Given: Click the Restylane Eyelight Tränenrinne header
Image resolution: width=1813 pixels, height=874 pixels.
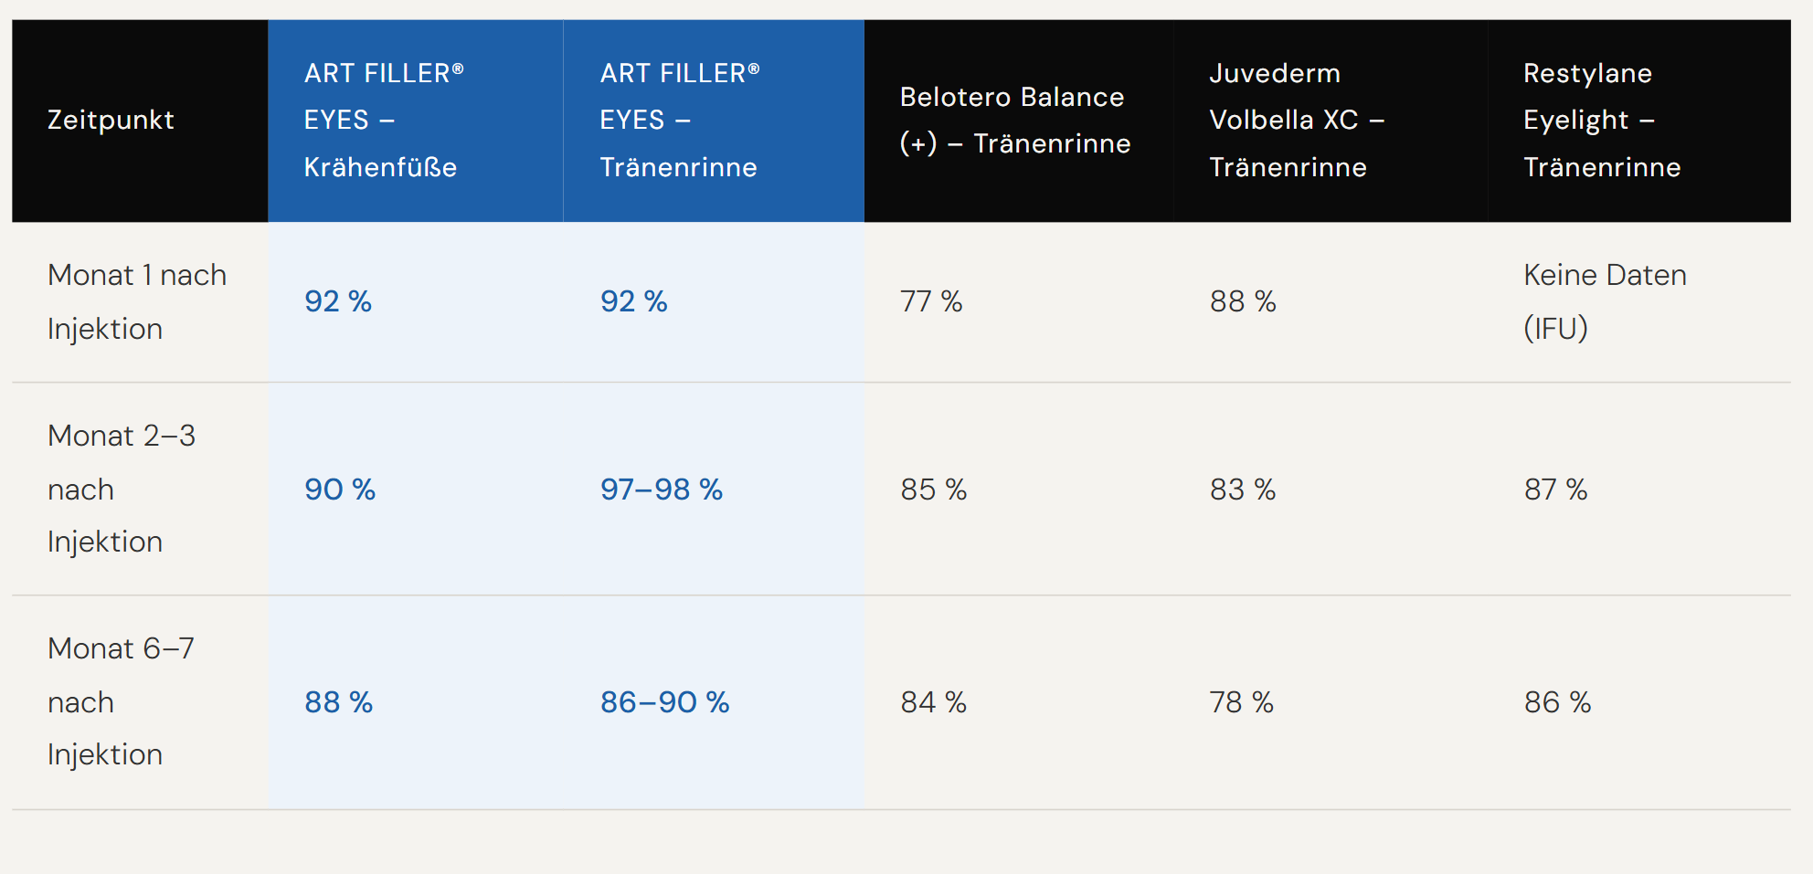Looking at the screenshot, I should [1601, 121].
